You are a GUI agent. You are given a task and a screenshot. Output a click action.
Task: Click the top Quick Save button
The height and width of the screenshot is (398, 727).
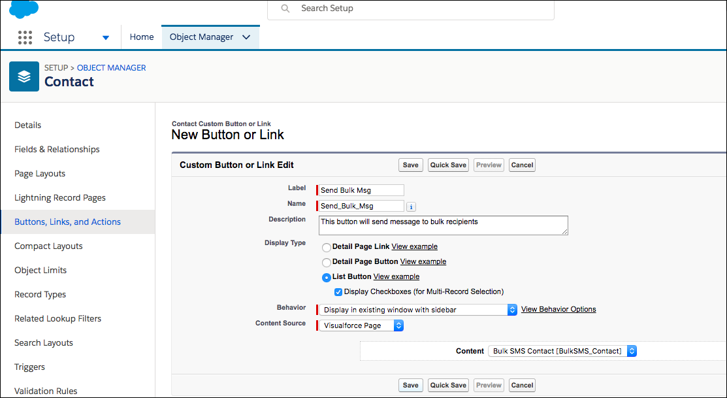[448, 165]
